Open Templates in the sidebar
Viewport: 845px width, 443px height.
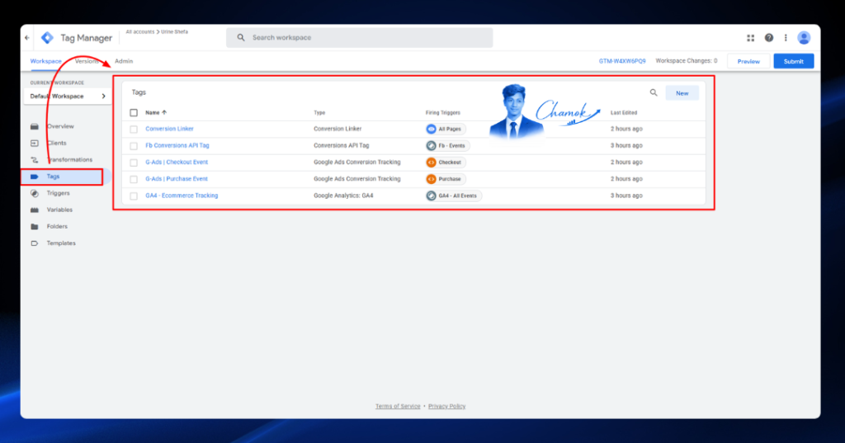61,243
